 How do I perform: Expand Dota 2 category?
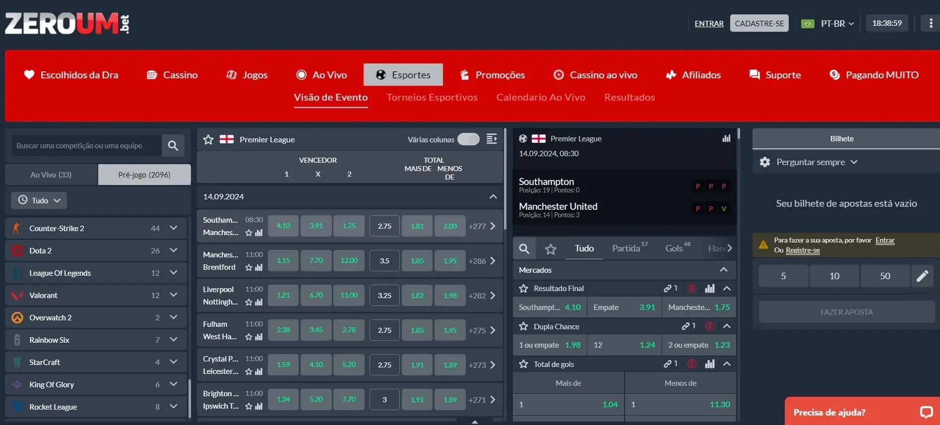173,250
